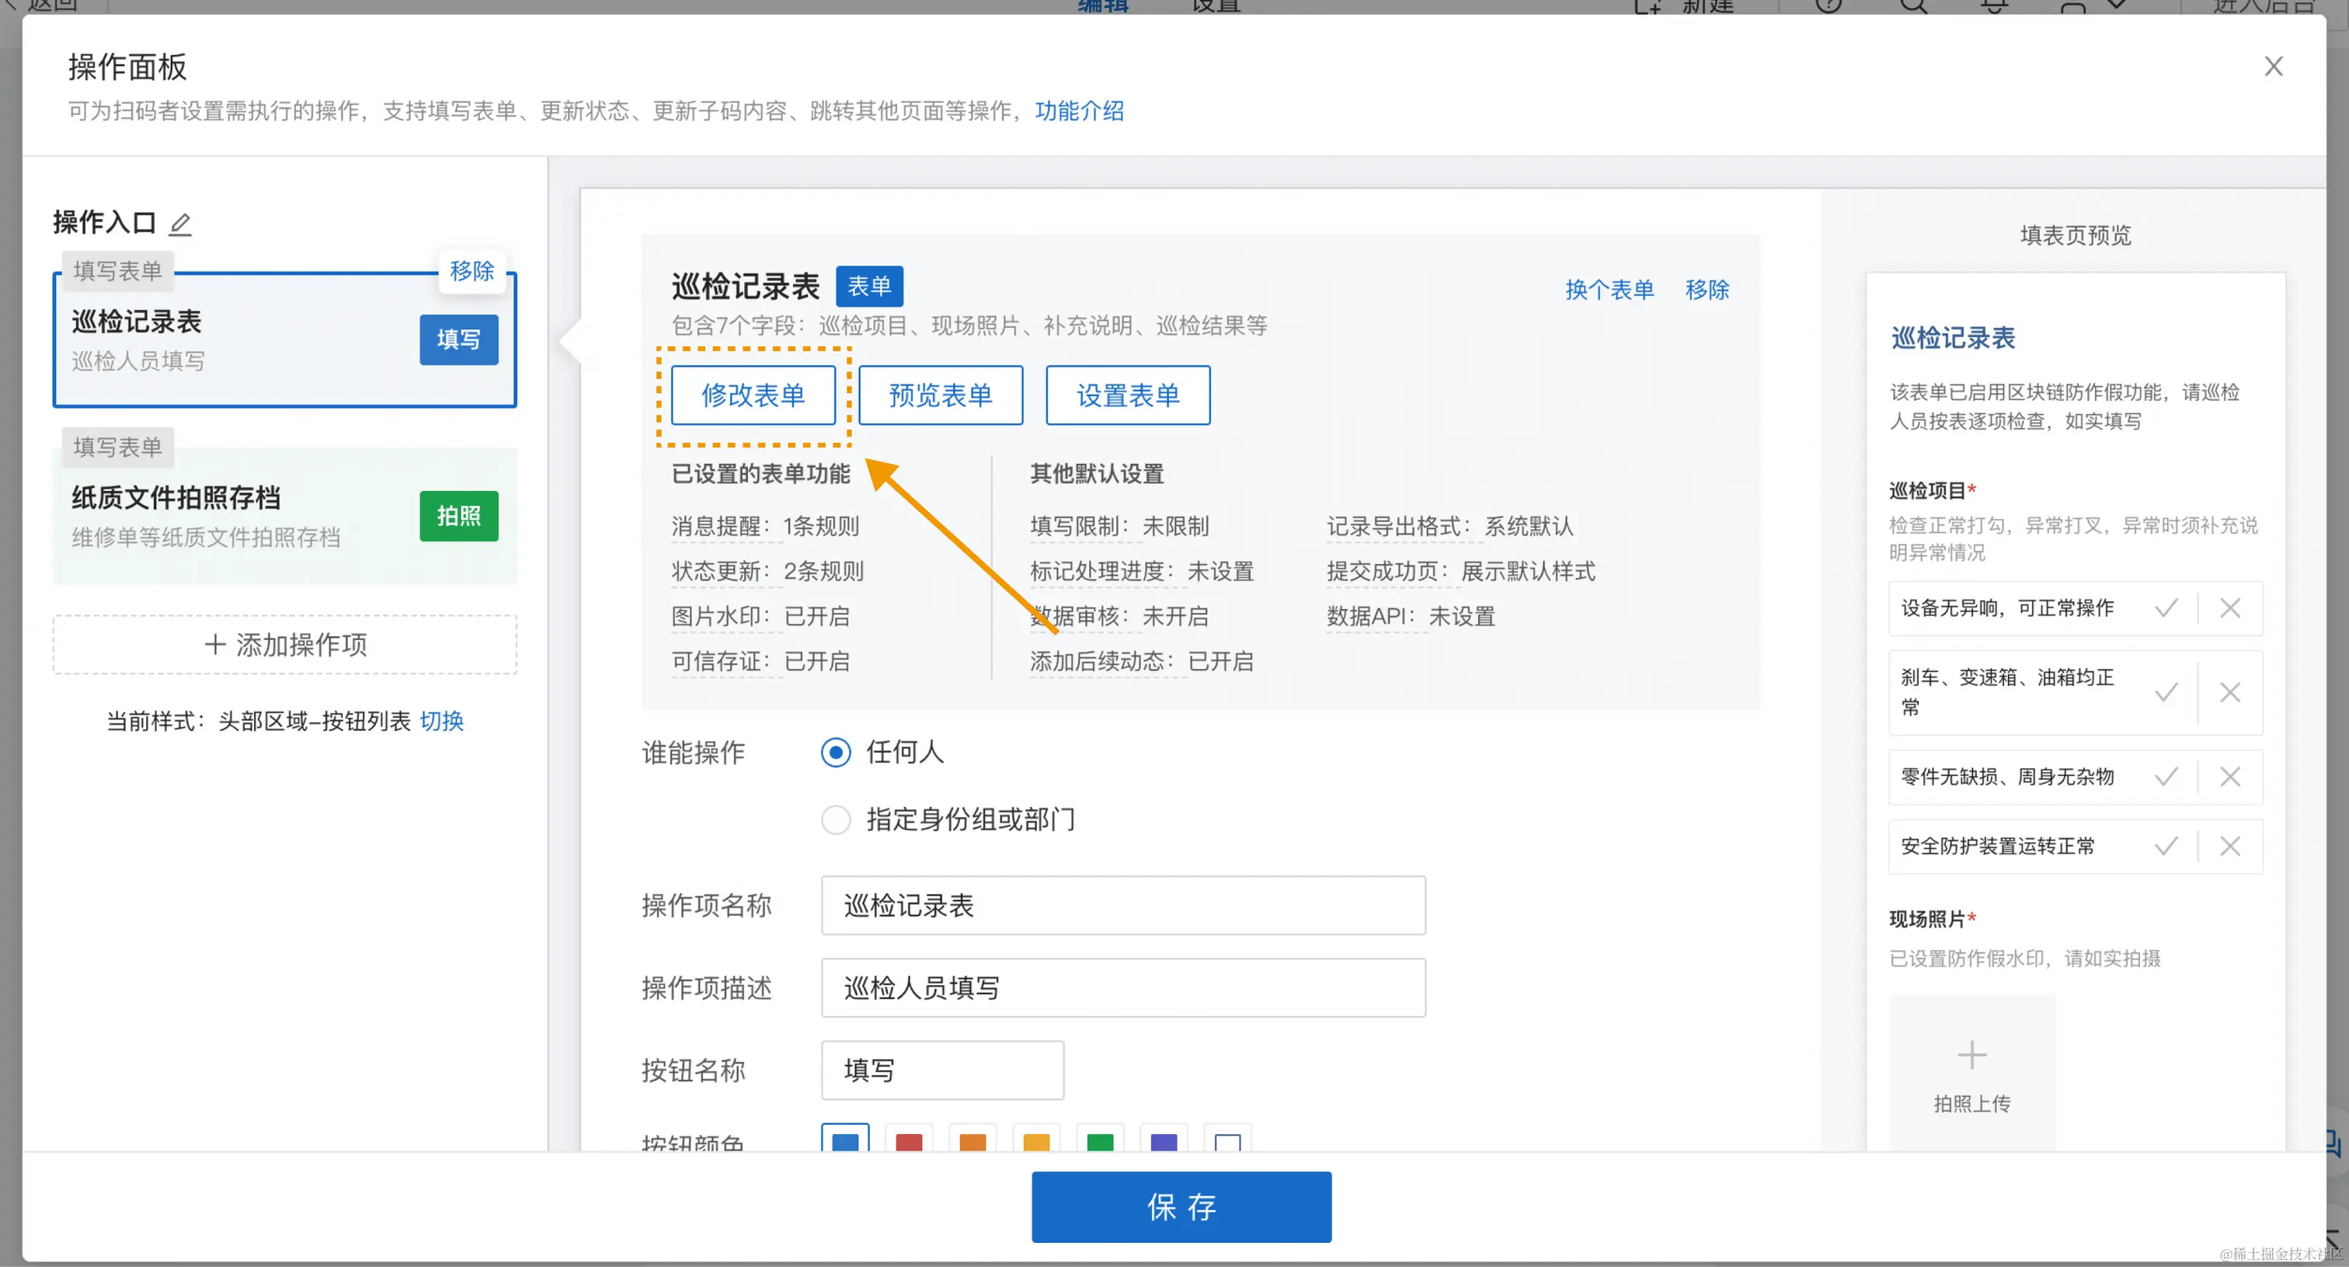
Task: Click the 换个表单 link
Action: [x=1609, y=290]
